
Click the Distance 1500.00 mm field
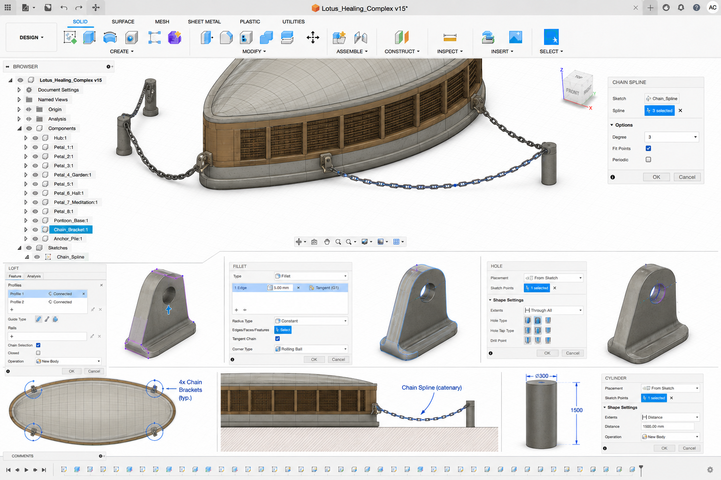(667, 427)
